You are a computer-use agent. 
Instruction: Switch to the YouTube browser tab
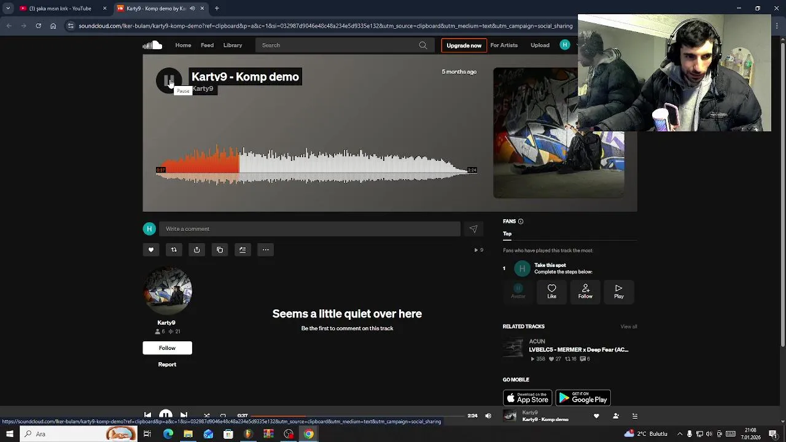click(x=60, y=9)
